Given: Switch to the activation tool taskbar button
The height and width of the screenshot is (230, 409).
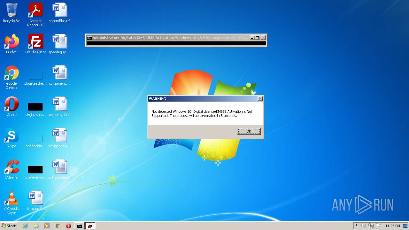Looking at the screenshot, I should tap(90, 226).
